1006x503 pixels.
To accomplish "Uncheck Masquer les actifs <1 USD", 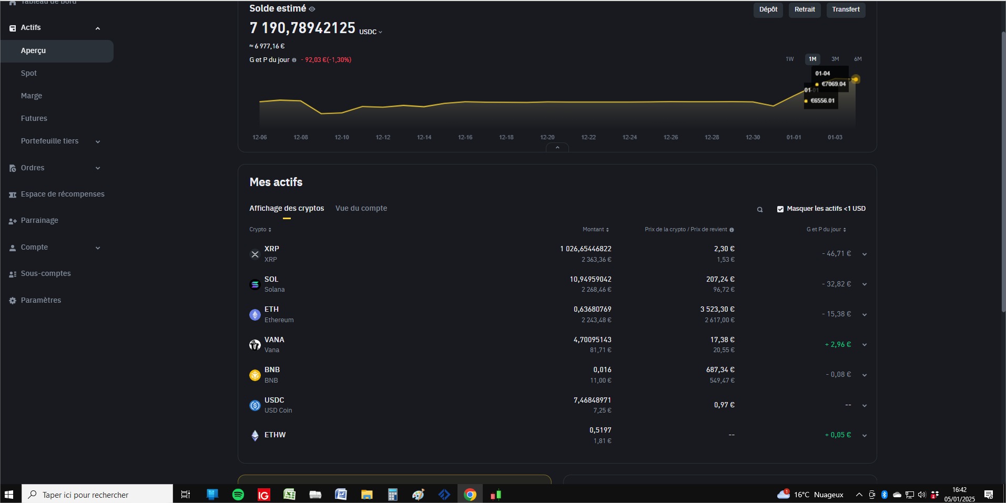I will pyautogui.click(x=780, y=209).
